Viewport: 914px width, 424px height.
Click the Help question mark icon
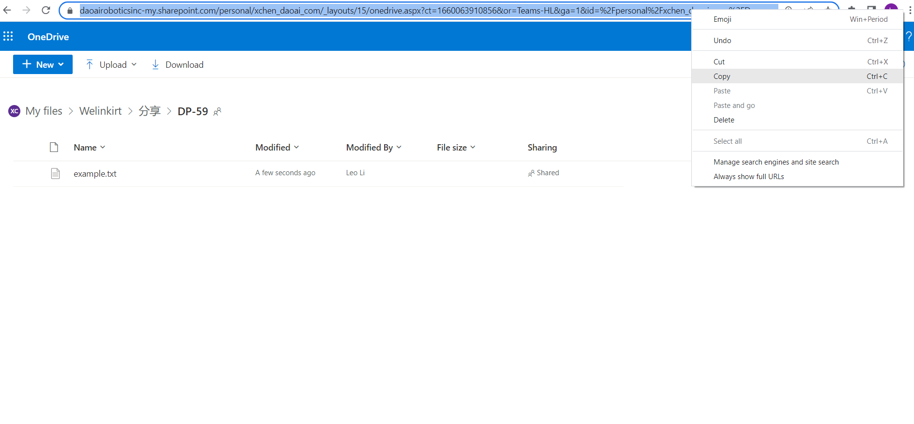pos(909,36)
